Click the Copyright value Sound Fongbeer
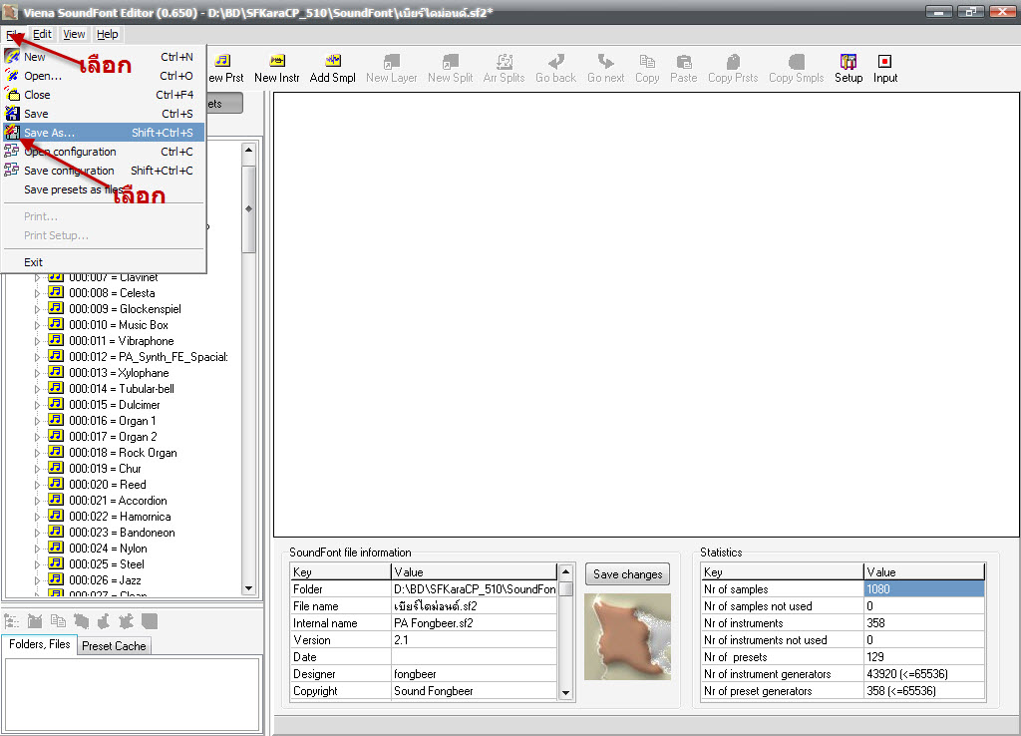This screenshot has width=1021, height=736. pyautogui.click(x=474, y=691)
